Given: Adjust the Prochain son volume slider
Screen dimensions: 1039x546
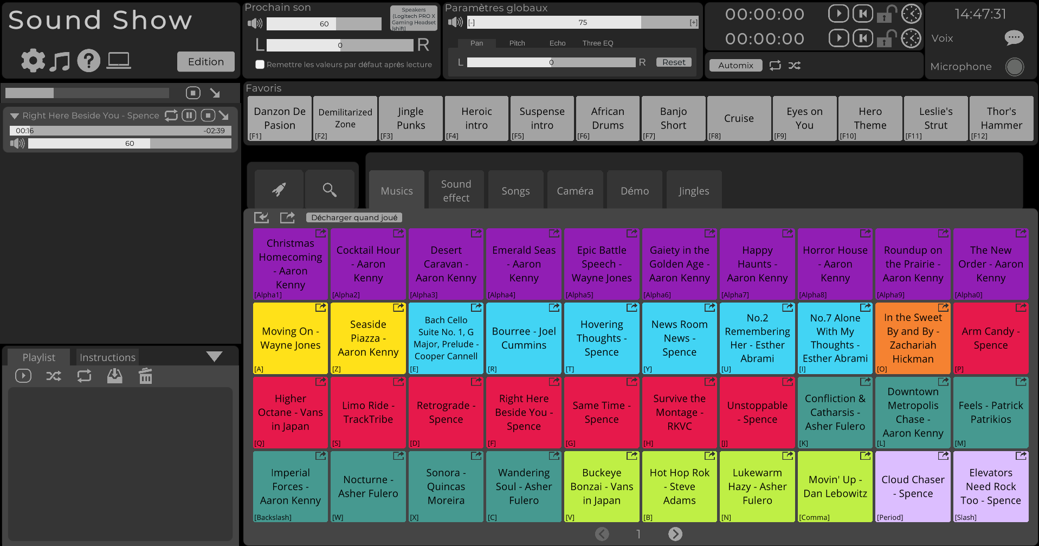Looking at the screenshot, I should pyautogui.click(x=324, y=24).
